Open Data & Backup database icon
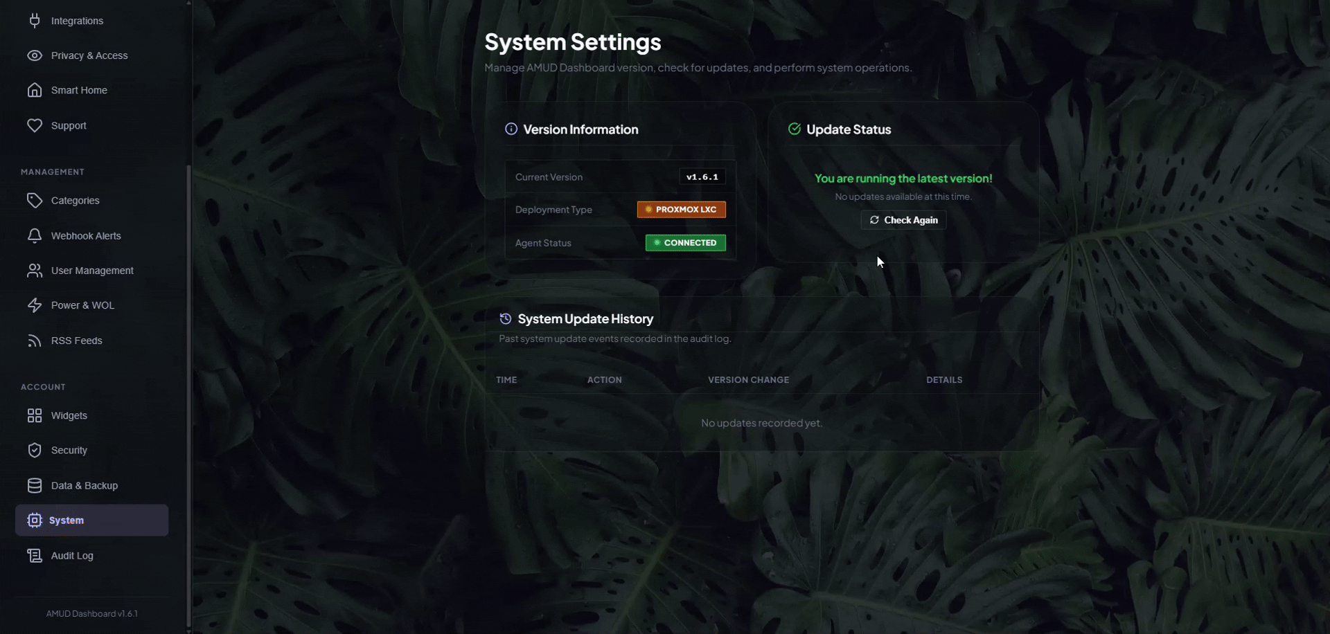1330x634 pixels. pyautogui.click(x=35, y=485)
